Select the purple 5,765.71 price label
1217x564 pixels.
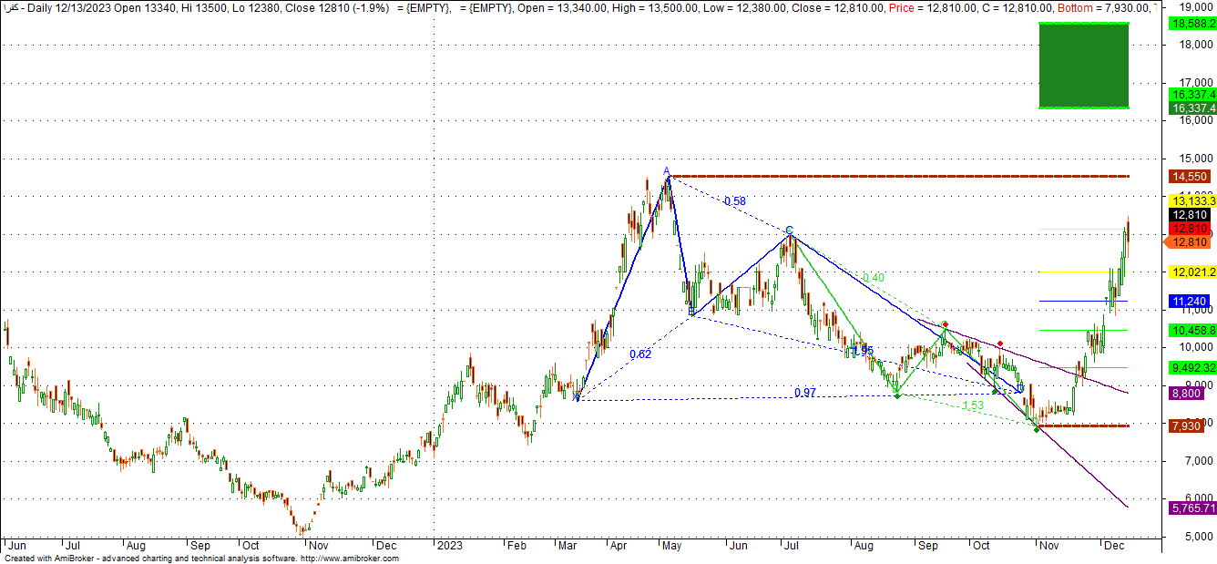click(1191, 507)
